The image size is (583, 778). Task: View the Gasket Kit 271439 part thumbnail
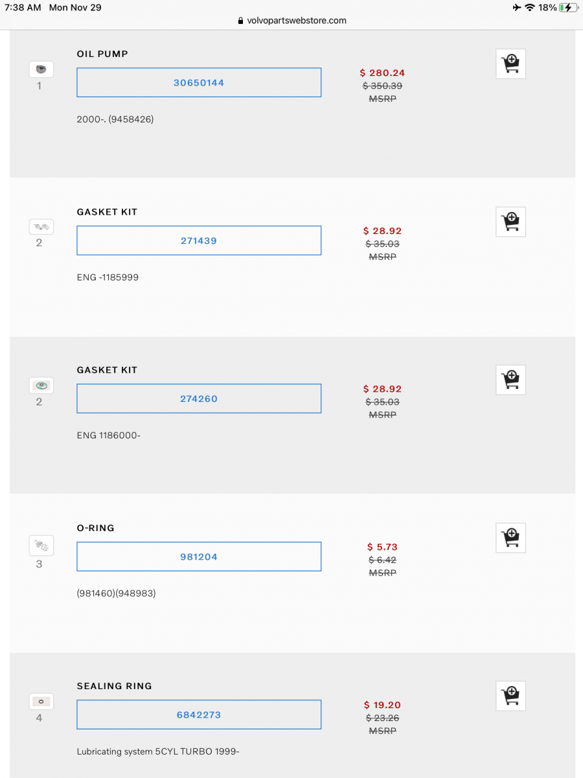tap(40, 226)
